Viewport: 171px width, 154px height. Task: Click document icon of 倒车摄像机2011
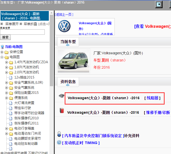pyautogui.click(x=11, y=123)
